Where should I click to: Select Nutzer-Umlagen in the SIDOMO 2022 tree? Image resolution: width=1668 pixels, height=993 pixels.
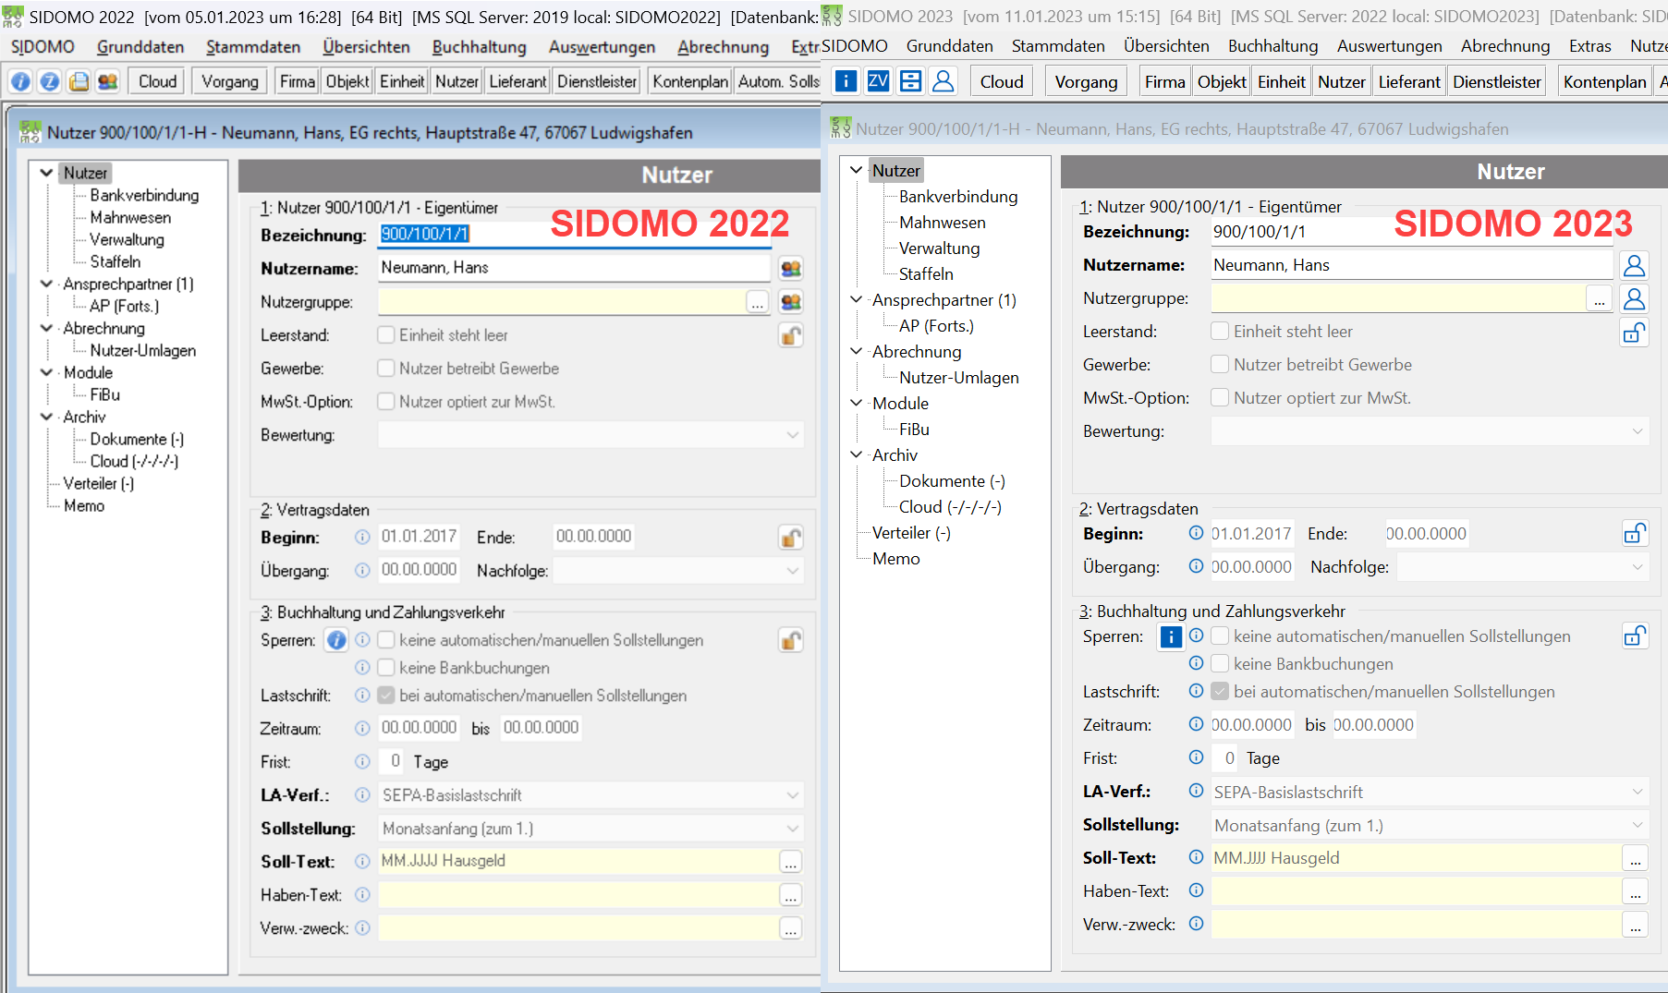point(143,350)
